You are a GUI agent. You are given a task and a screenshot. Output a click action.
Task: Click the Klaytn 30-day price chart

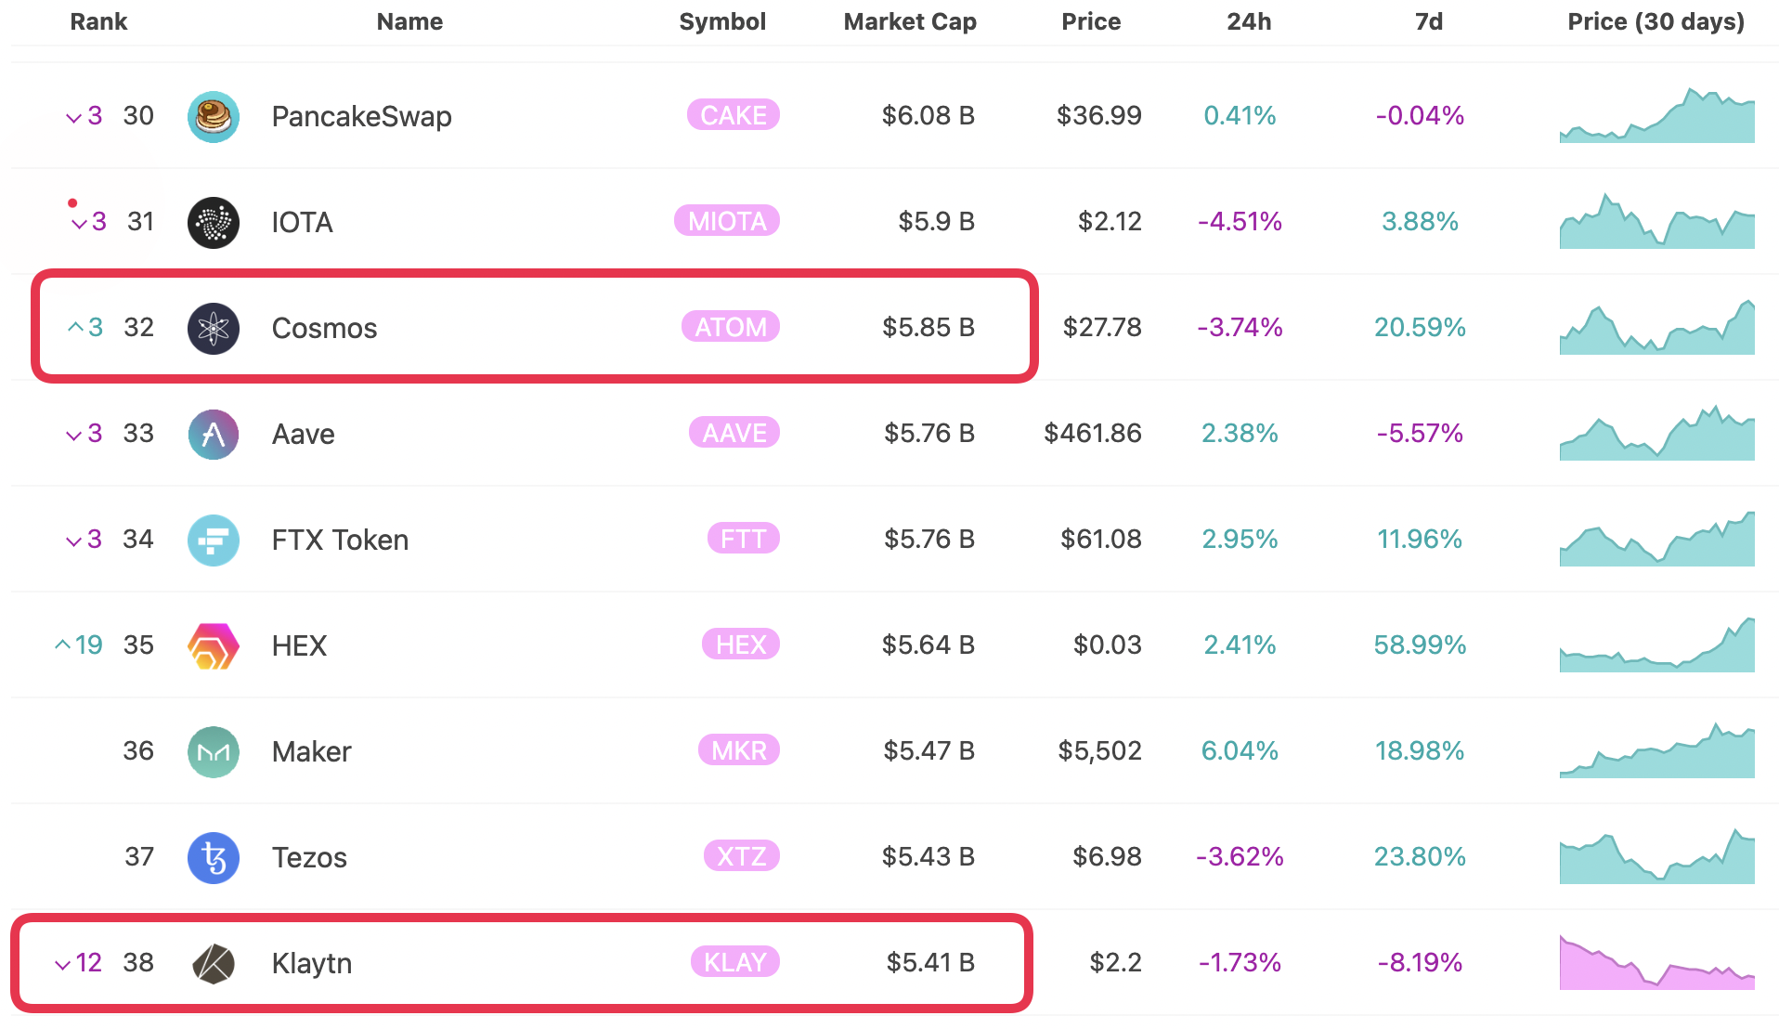(x=1656, y=963)
